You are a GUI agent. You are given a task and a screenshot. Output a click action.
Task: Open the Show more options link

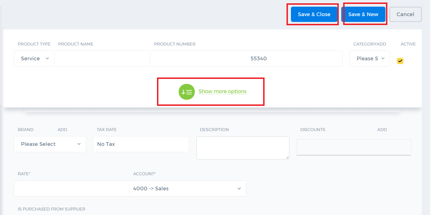click(x=222, y=91)
